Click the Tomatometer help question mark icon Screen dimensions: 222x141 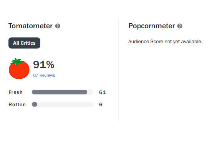point(58,26)
